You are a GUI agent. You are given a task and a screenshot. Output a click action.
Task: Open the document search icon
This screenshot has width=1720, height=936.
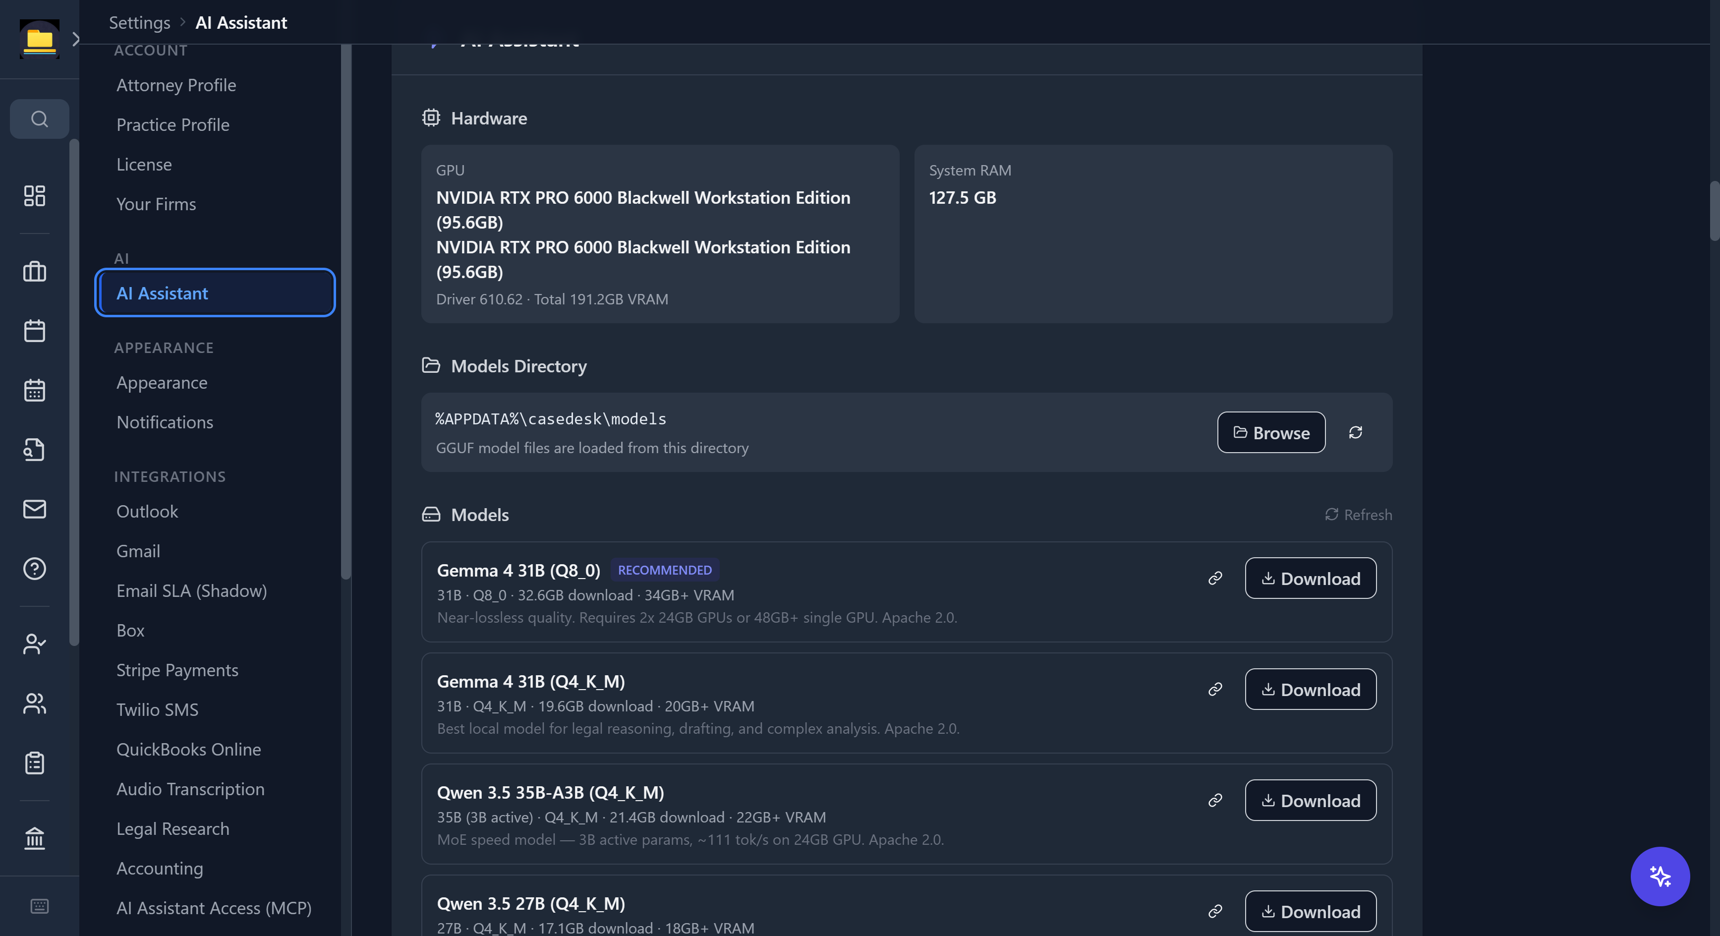[35, 449]
